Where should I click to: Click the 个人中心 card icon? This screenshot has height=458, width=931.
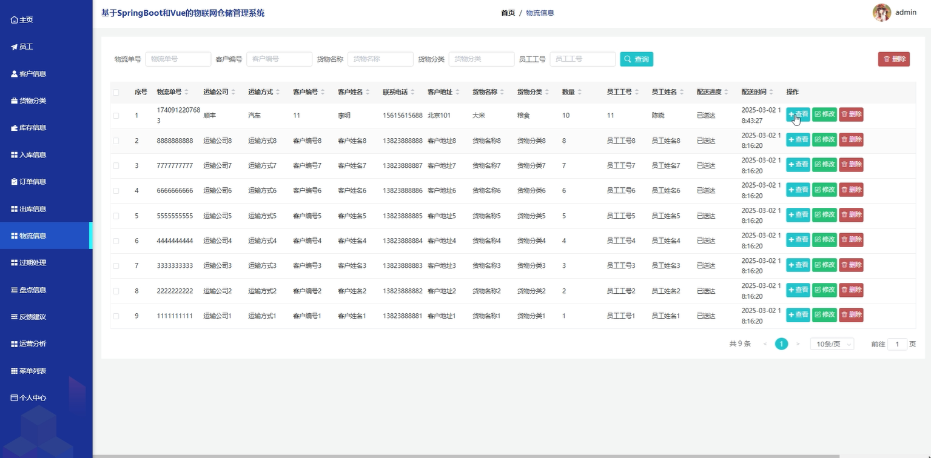point(15,398)
